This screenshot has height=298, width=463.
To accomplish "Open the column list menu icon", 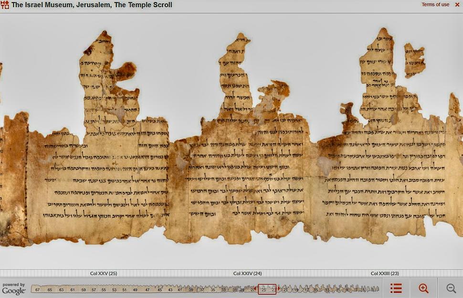I will (x=396, y=288).
